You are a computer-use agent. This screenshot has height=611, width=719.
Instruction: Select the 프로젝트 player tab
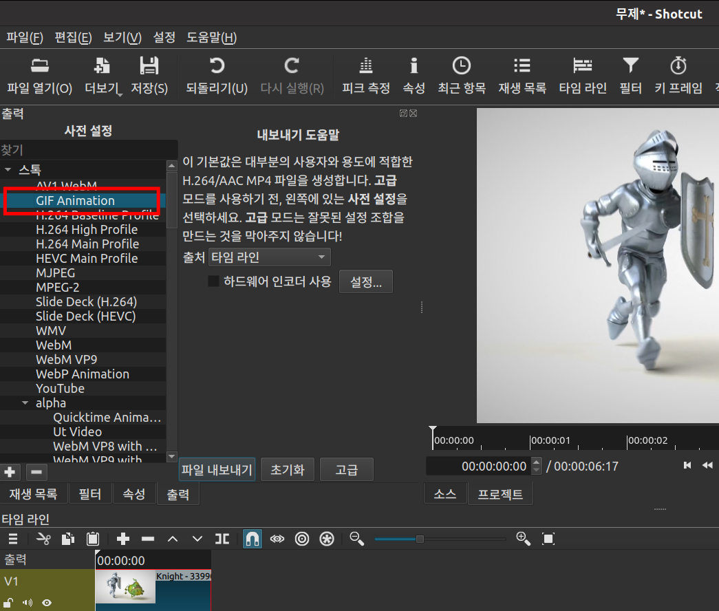pos(500,494)
